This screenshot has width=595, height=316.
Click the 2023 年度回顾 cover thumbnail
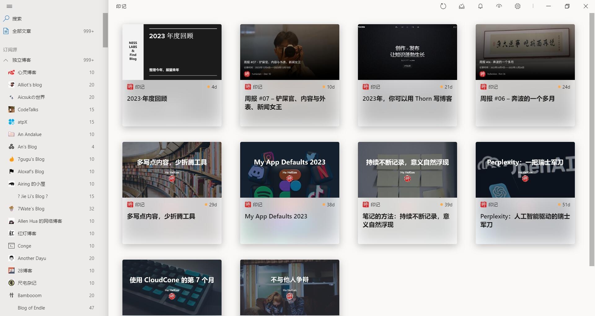pos(172,52)
